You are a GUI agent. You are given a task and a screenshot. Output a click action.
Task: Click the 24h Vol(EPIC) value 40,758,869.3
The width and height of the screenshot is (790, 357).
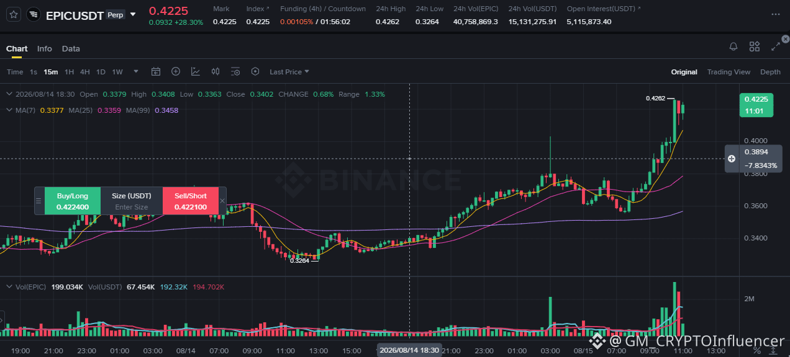476,22
